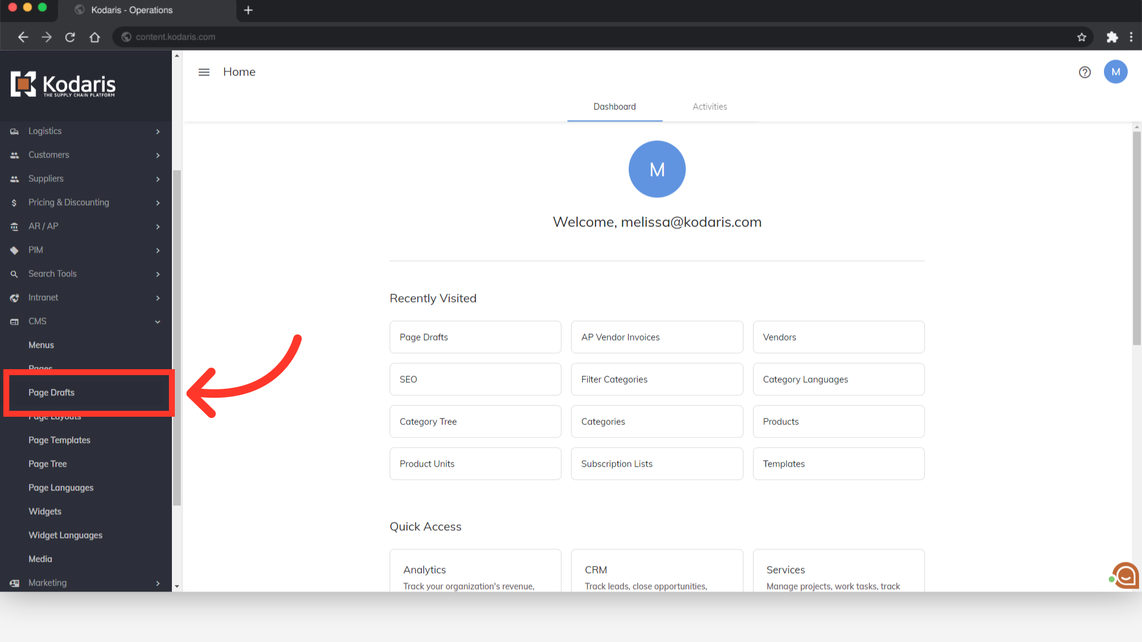Click the Search Tools magnifier icon
The height and width of the screenshot is (642, 1142).
pos(14,274)
